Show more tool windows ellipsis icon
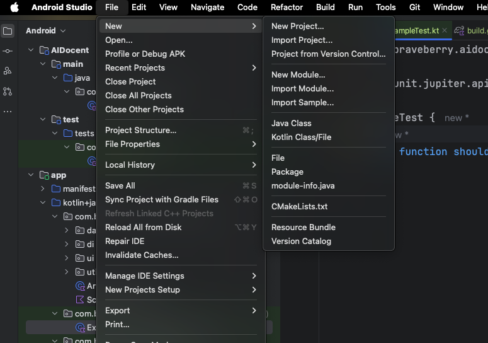 pyautogui.click(x=8, y=111)
